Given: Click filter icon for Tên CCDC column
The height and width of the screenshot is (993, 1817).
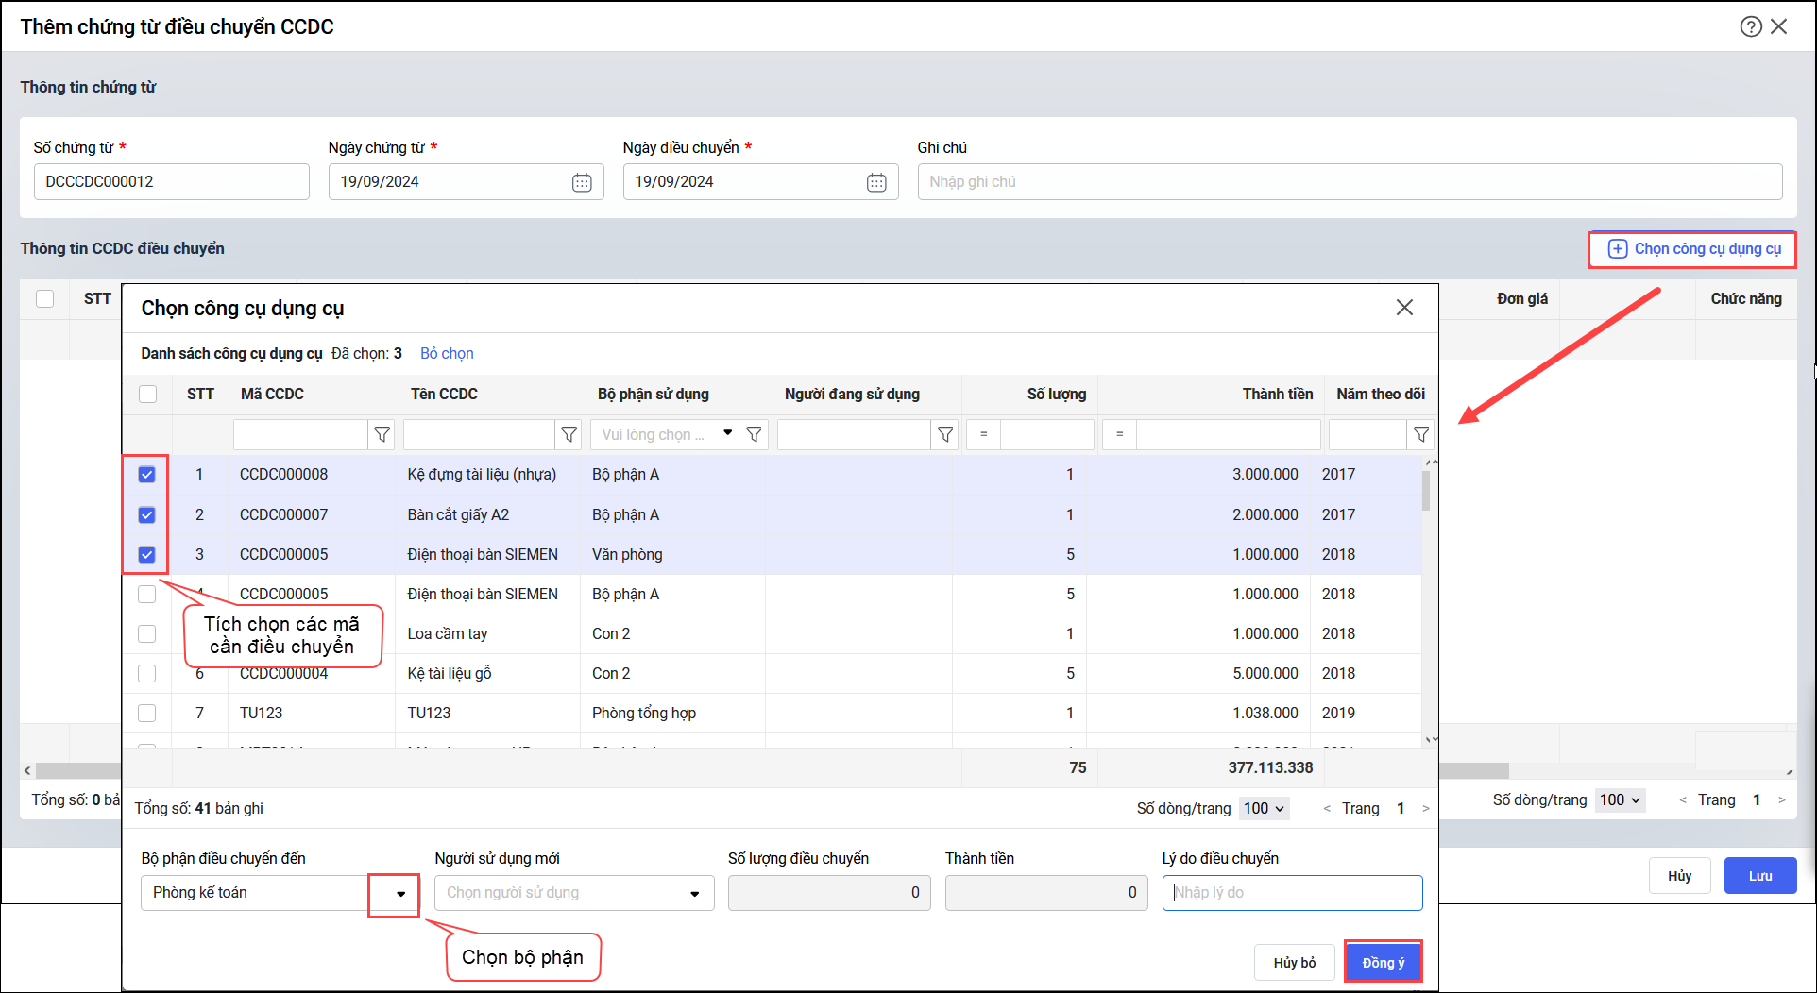Looking at the screenshot, I should tap(569, 434).
